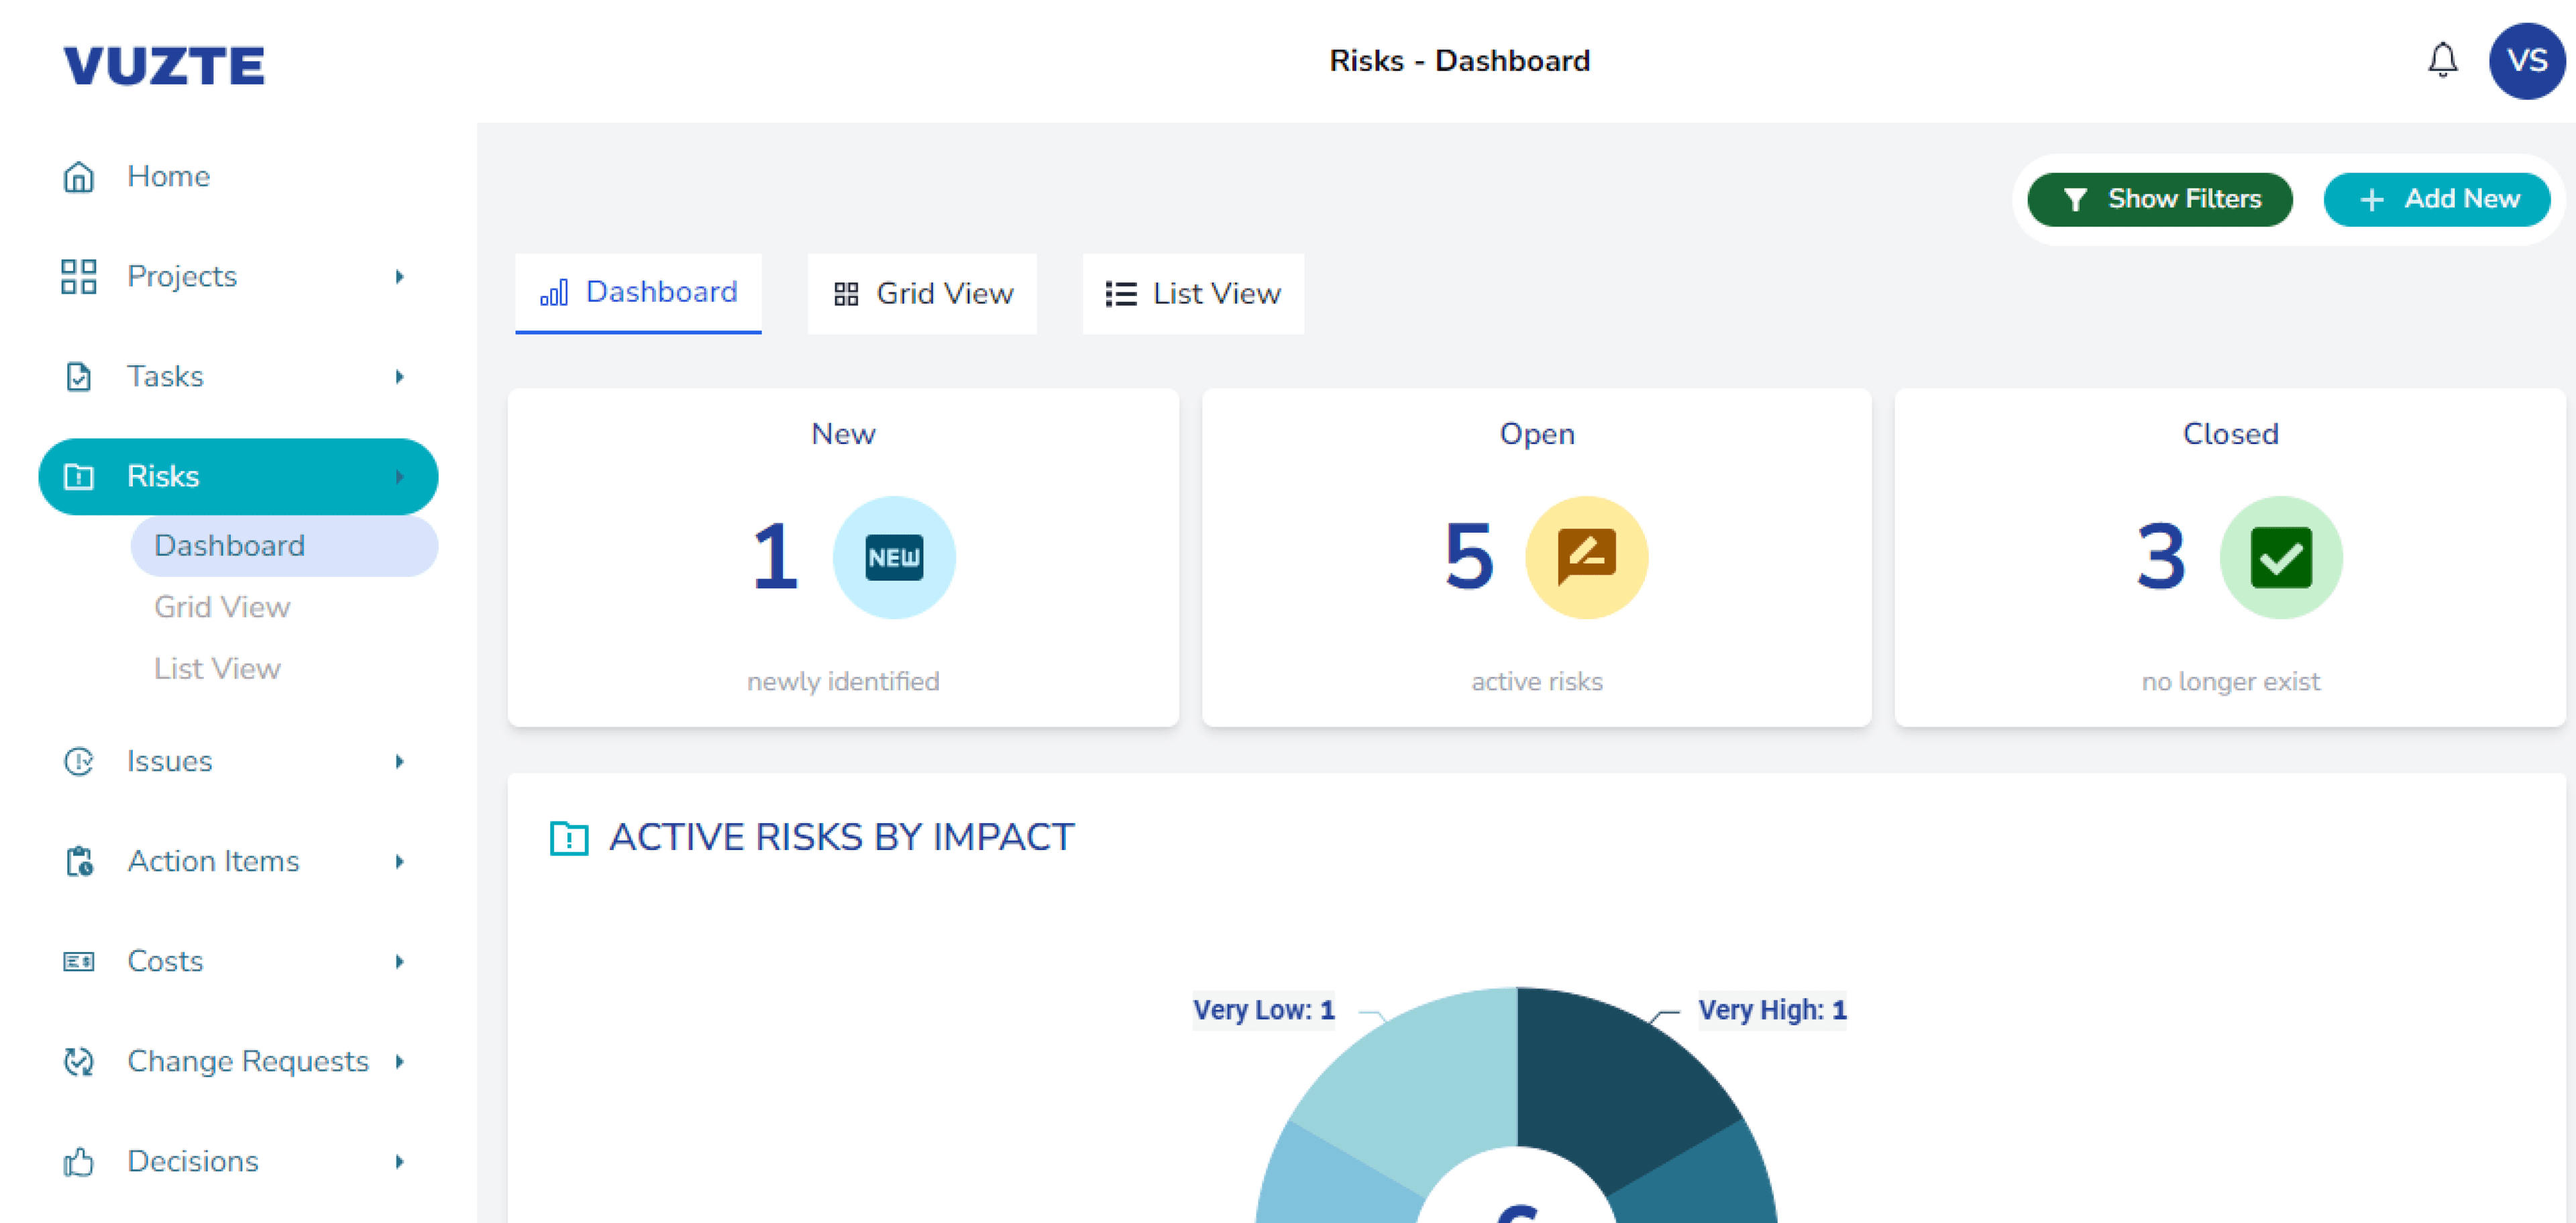Image resolution: width=2576 pixels, height=1223 pixels.
Task: Click the Issues clock icon
Action: [79, 761]
